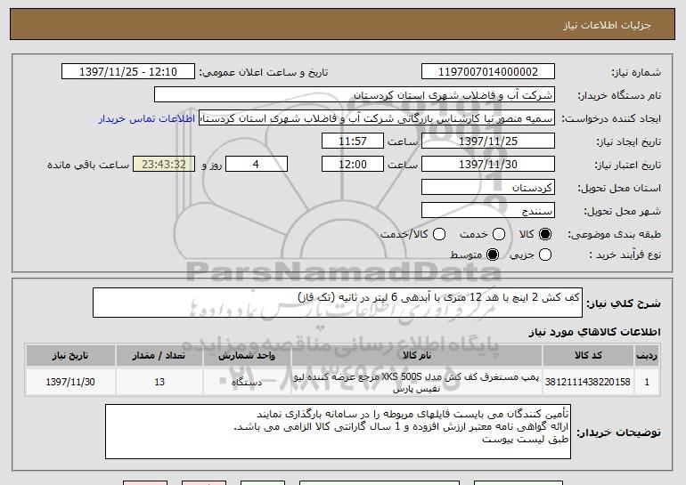Click product code cell 3812111438220158
The image size is (686, 485).
(588, 382)
